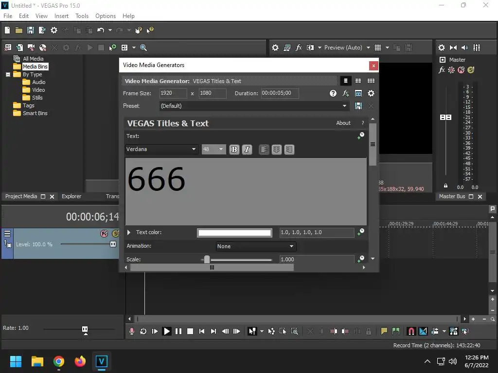Open the Preset (Default) dropdown
498x373 pixels.
click(x=344, y=106)
